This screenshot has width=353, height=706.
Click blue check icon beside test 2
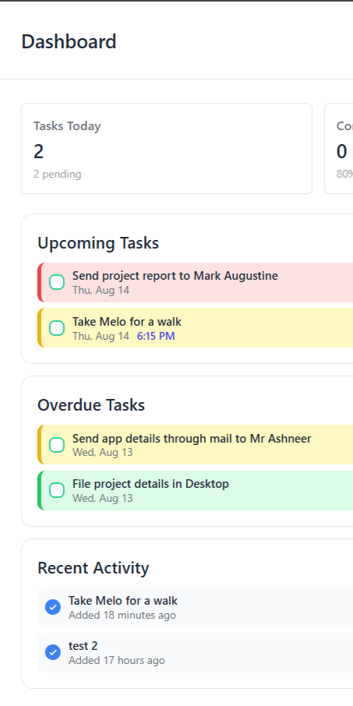pos(53,652)
